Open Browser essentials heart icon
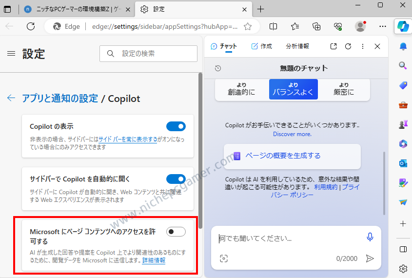This screenshot has height=278, width=412. [338, 26]
